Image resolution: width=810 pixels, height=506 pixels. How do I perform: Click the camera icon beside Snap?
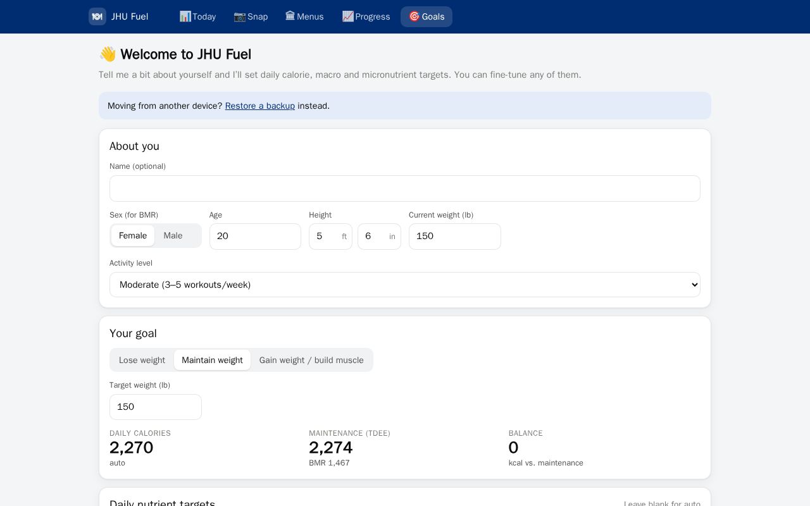(x=240, y=16)
